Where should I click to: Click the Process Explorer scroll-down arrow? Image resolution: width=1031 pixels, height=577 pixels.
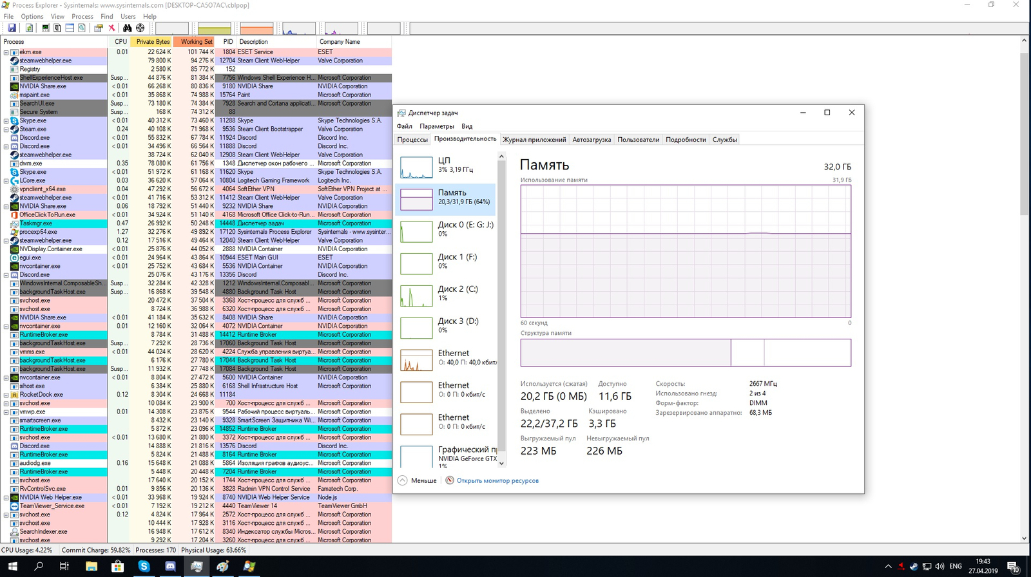click(x=1024, y=538)
